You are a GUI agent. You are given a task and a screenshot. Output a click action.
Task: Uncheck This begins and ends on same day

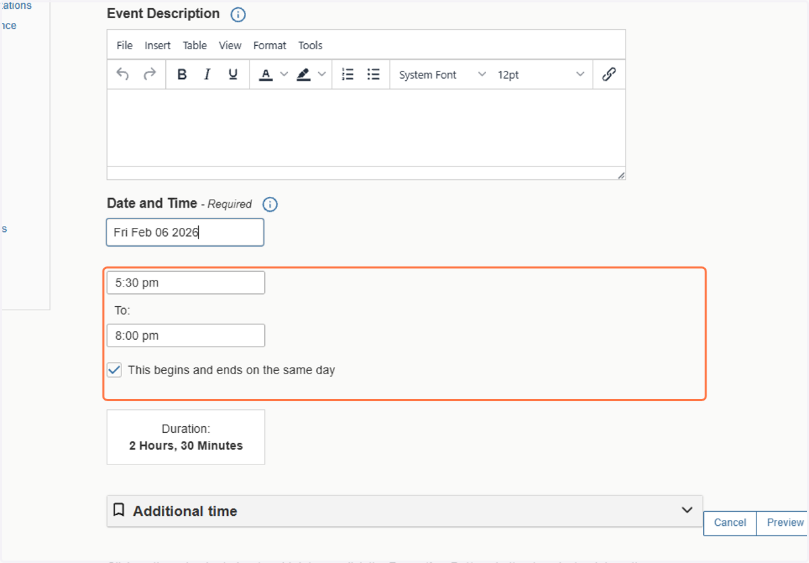click(x=115, y=370)
